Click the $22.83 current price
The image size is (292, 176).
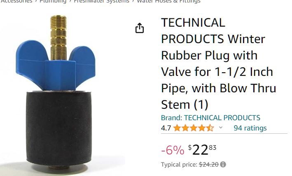click(202, 150)
